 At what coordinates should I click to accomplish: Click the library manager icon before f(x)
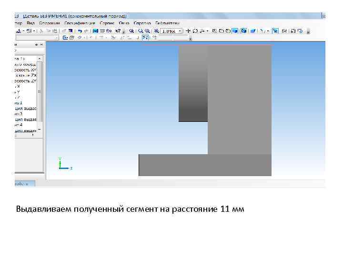point(102,31)
